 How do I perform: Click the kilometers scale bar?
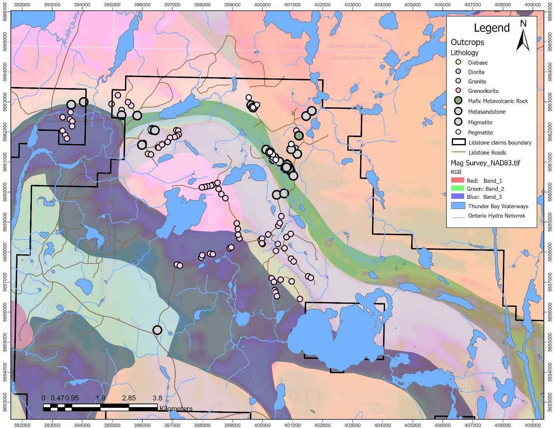click(100, 407)
